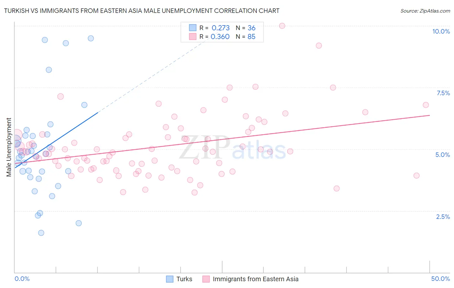The height and width of the screenshot is (288, 454).
Task: Click the blue Turks legend swatch
Action: pos(170,279)
